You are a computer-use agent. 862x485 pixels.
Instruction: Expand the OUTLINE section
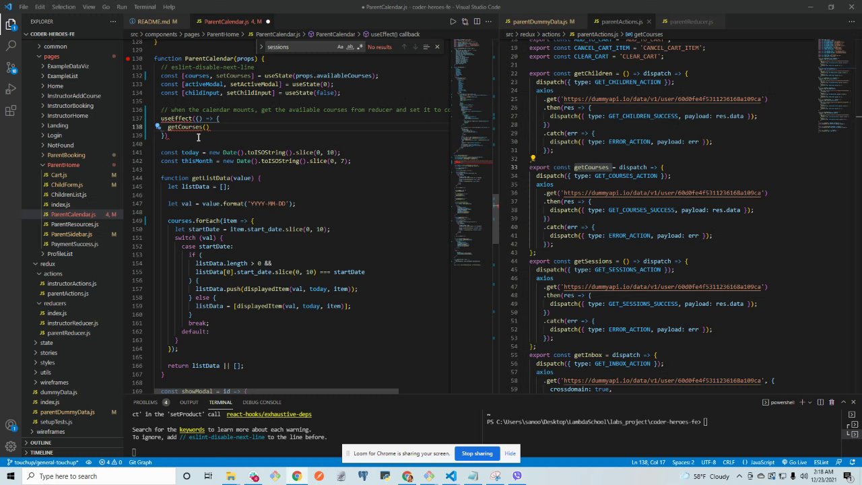(40, 443)
